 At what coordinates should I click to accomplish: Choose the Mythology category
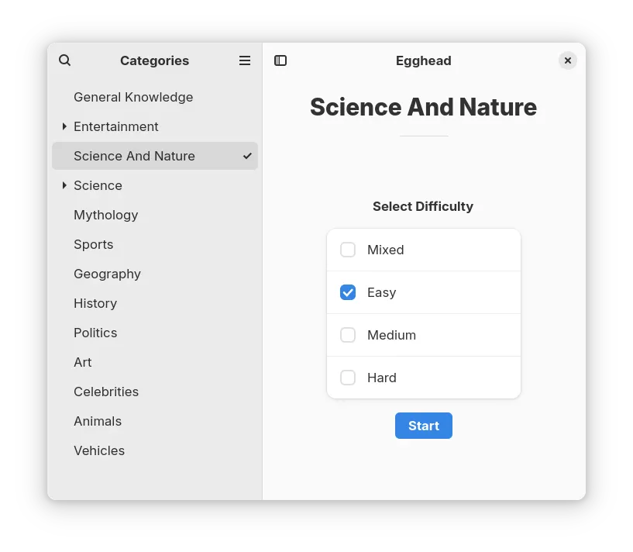pos(155,215)
